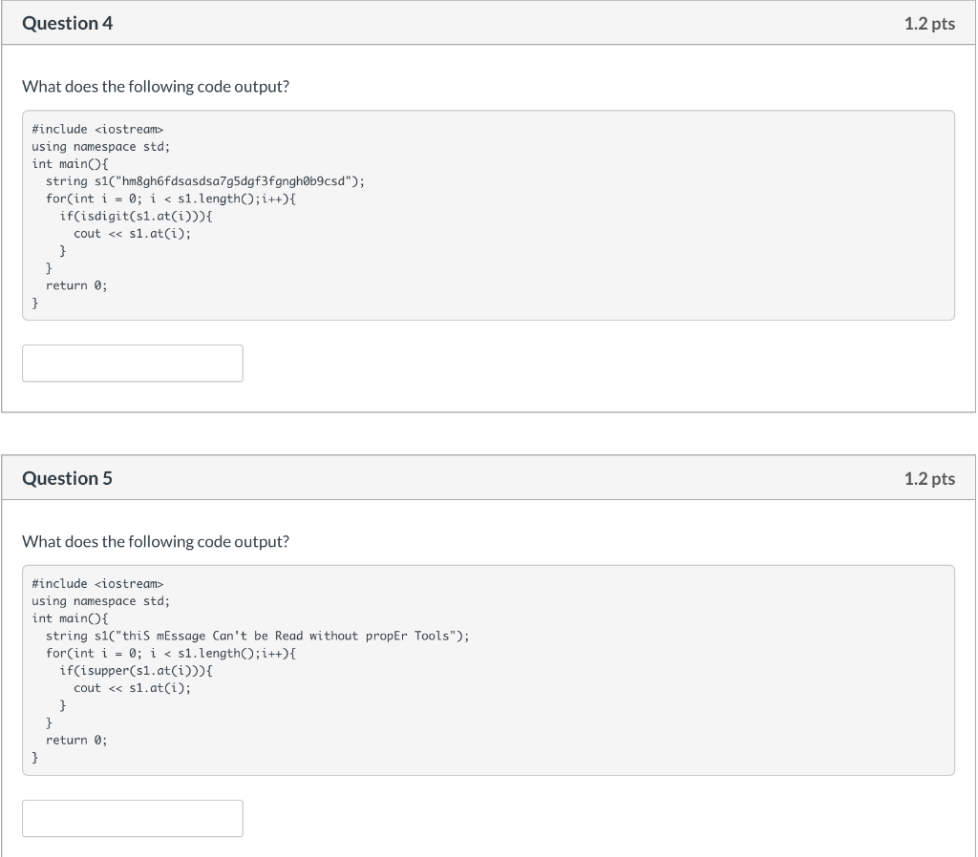Screen dimensions: 978x857
Task: Click the 1.2 pts label on Question 4
Action: tap(929, 24)
